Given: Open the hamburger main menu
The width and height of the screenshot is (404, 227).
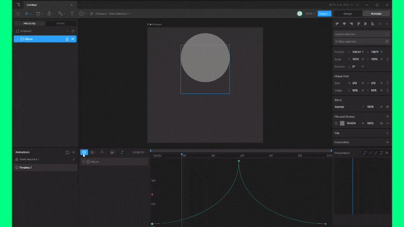Looking at the screenshot, I should (x=18, y=14).
